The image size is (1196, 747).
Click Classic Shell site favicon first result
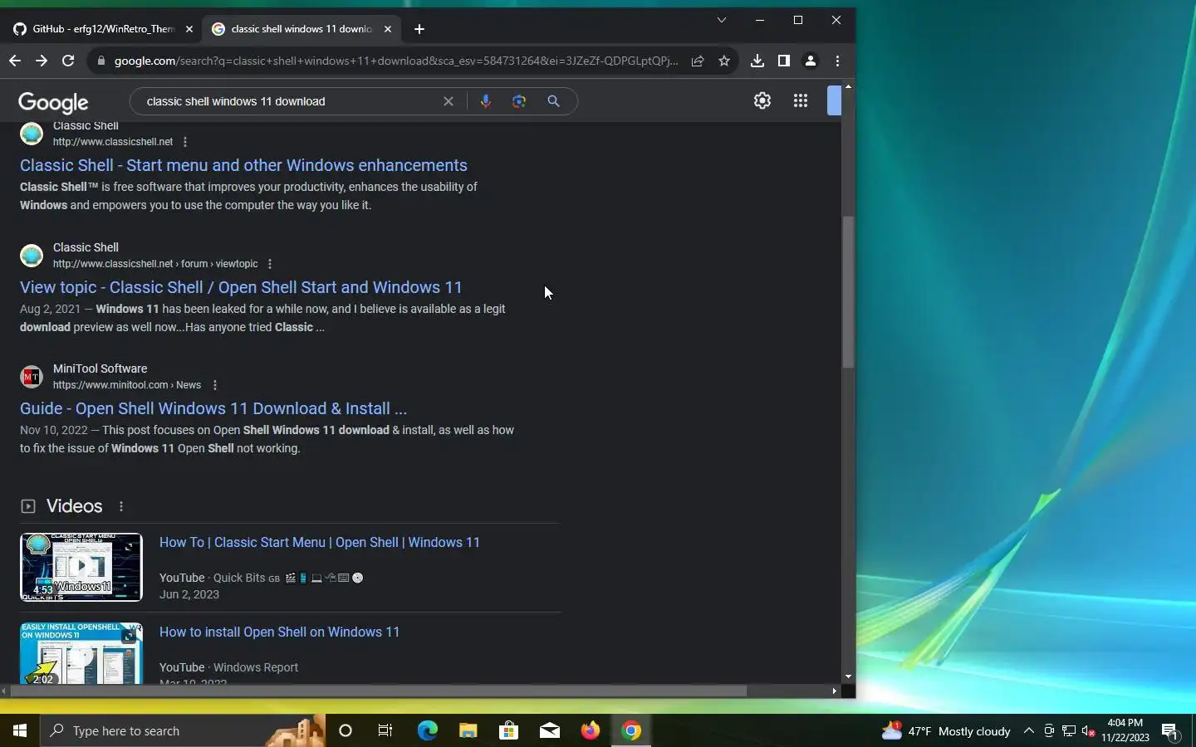click(32, 134)
